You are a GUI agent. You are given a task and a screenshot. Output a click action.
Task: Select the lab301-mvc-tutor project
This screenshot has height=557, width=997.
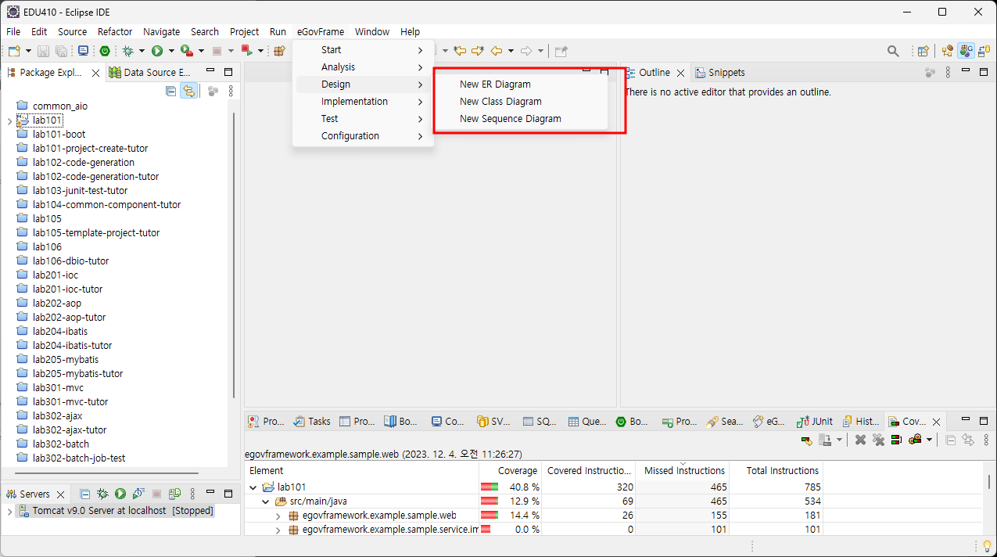[70, 402]
